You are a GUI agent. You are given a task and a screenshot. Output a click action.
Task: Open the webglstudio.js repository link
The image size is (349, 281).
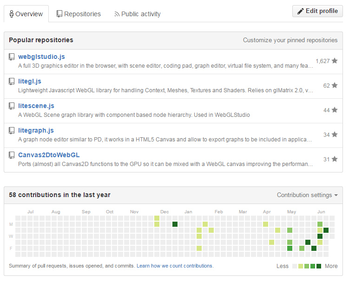click(41, 57)
